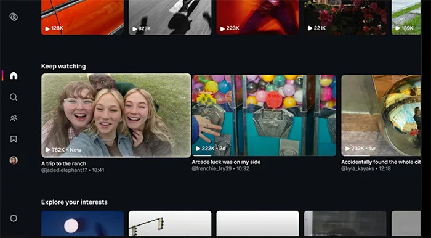
Task: Open the Home icon in sidebar
Action: 14,75
